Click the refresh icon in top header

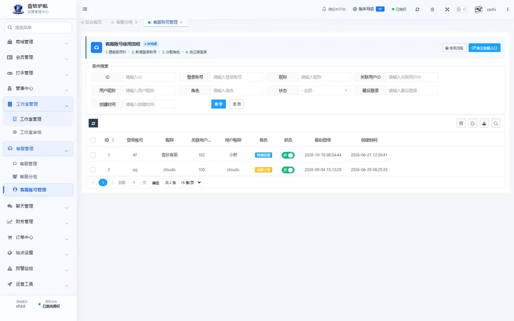pos(417,10)
